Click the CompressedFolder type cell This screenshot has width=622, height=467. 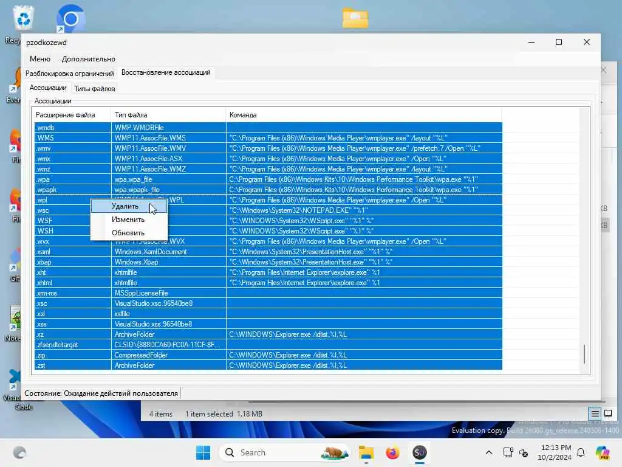(168, 355)
